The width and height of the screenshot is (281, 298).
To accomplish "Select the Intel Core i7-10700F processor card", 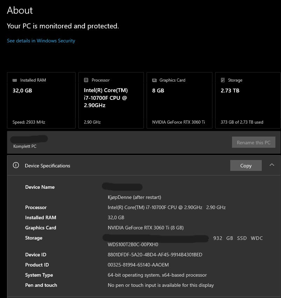I will pyautogui.click(x=111, y=101).
